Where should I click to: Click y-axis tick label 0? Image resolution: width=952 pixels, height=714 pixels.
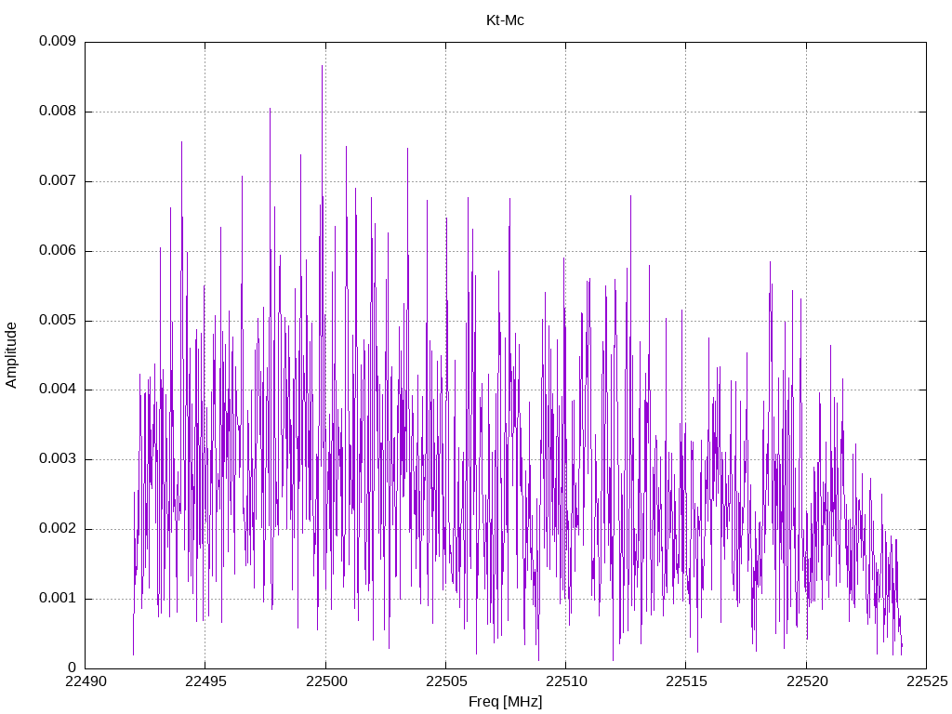(72, 668)
